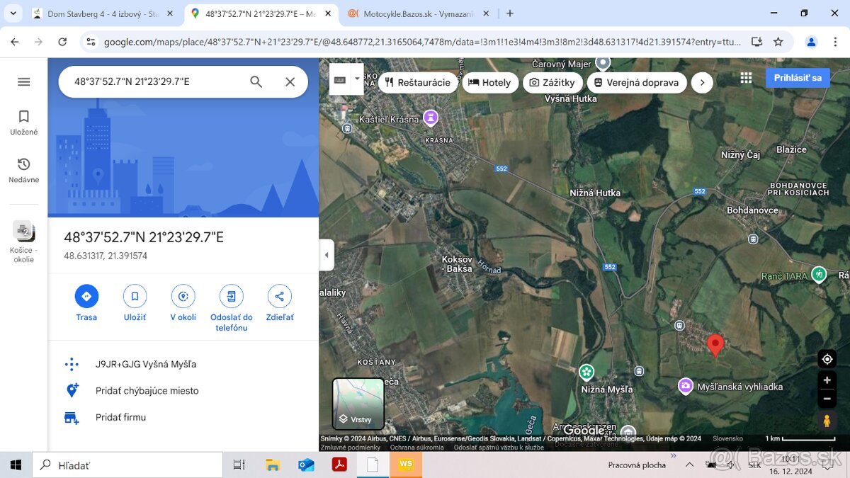
Task: Toggle the Vrstvy layers map view
Action: 358,404
